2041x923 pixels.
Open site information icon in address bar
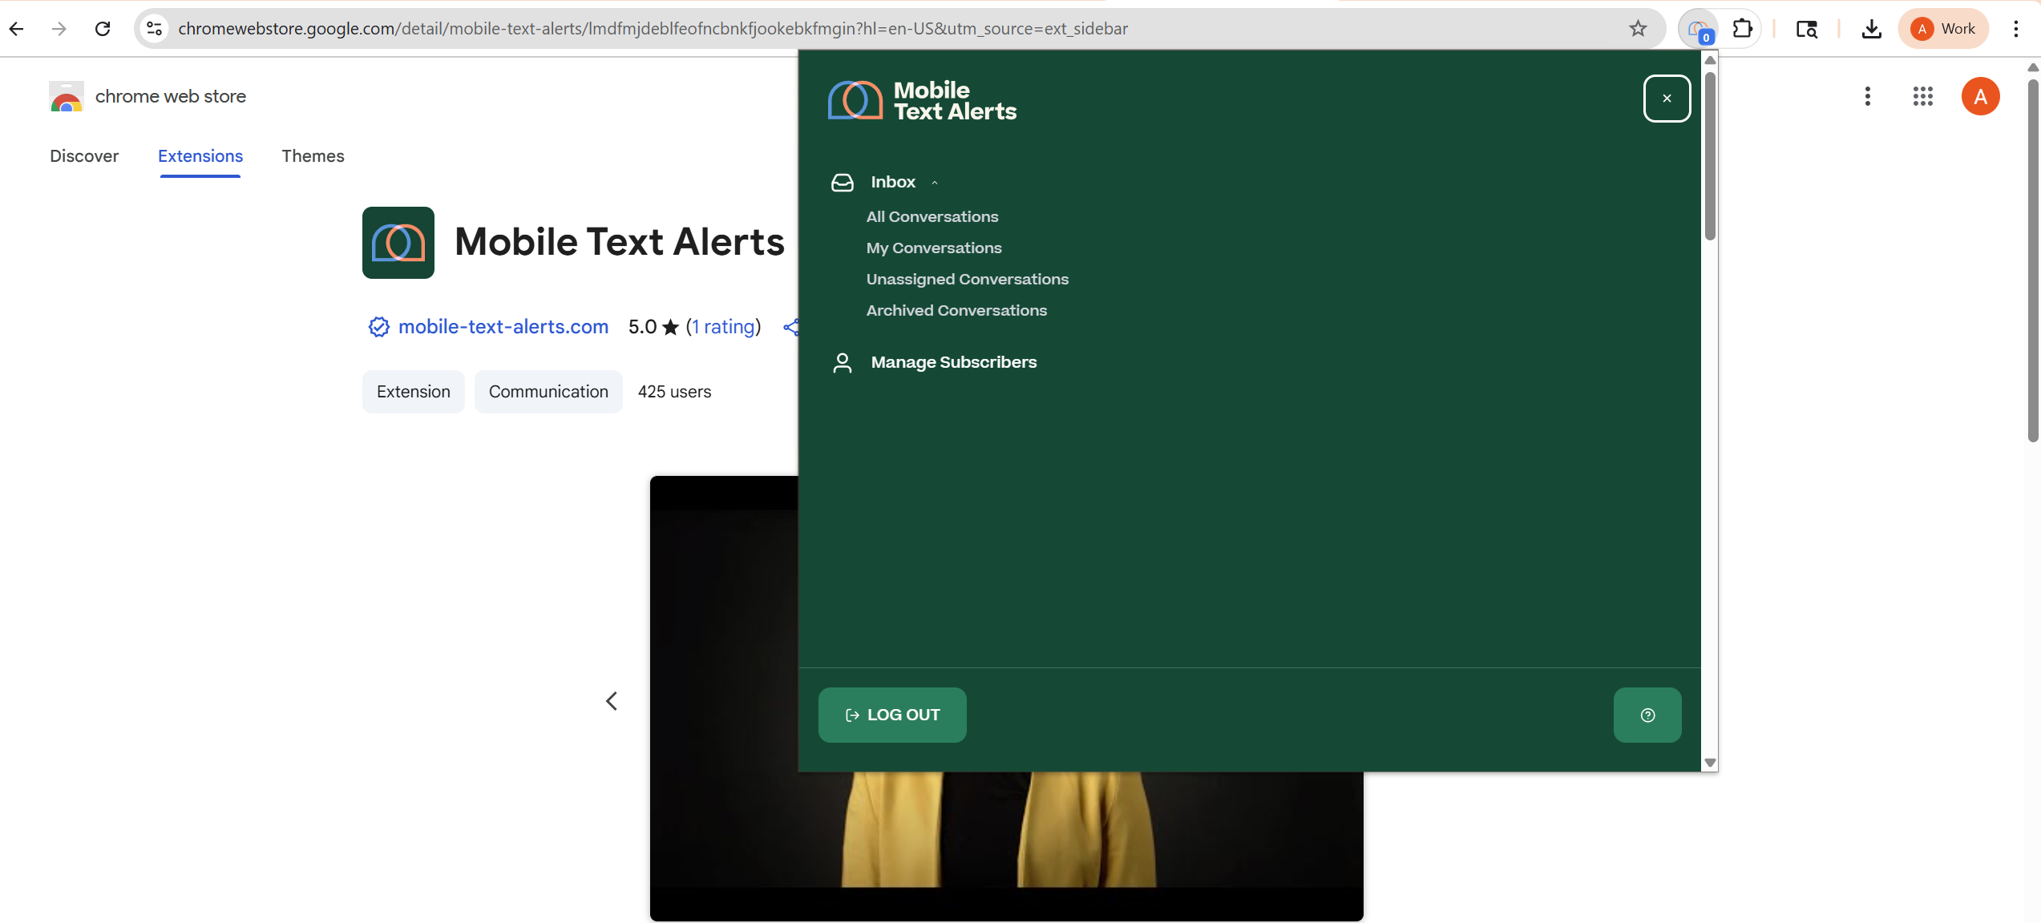[x=155, y=29]
